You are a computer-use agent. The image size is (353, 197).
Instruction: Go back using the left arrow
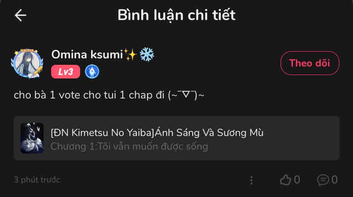[20, 15]
